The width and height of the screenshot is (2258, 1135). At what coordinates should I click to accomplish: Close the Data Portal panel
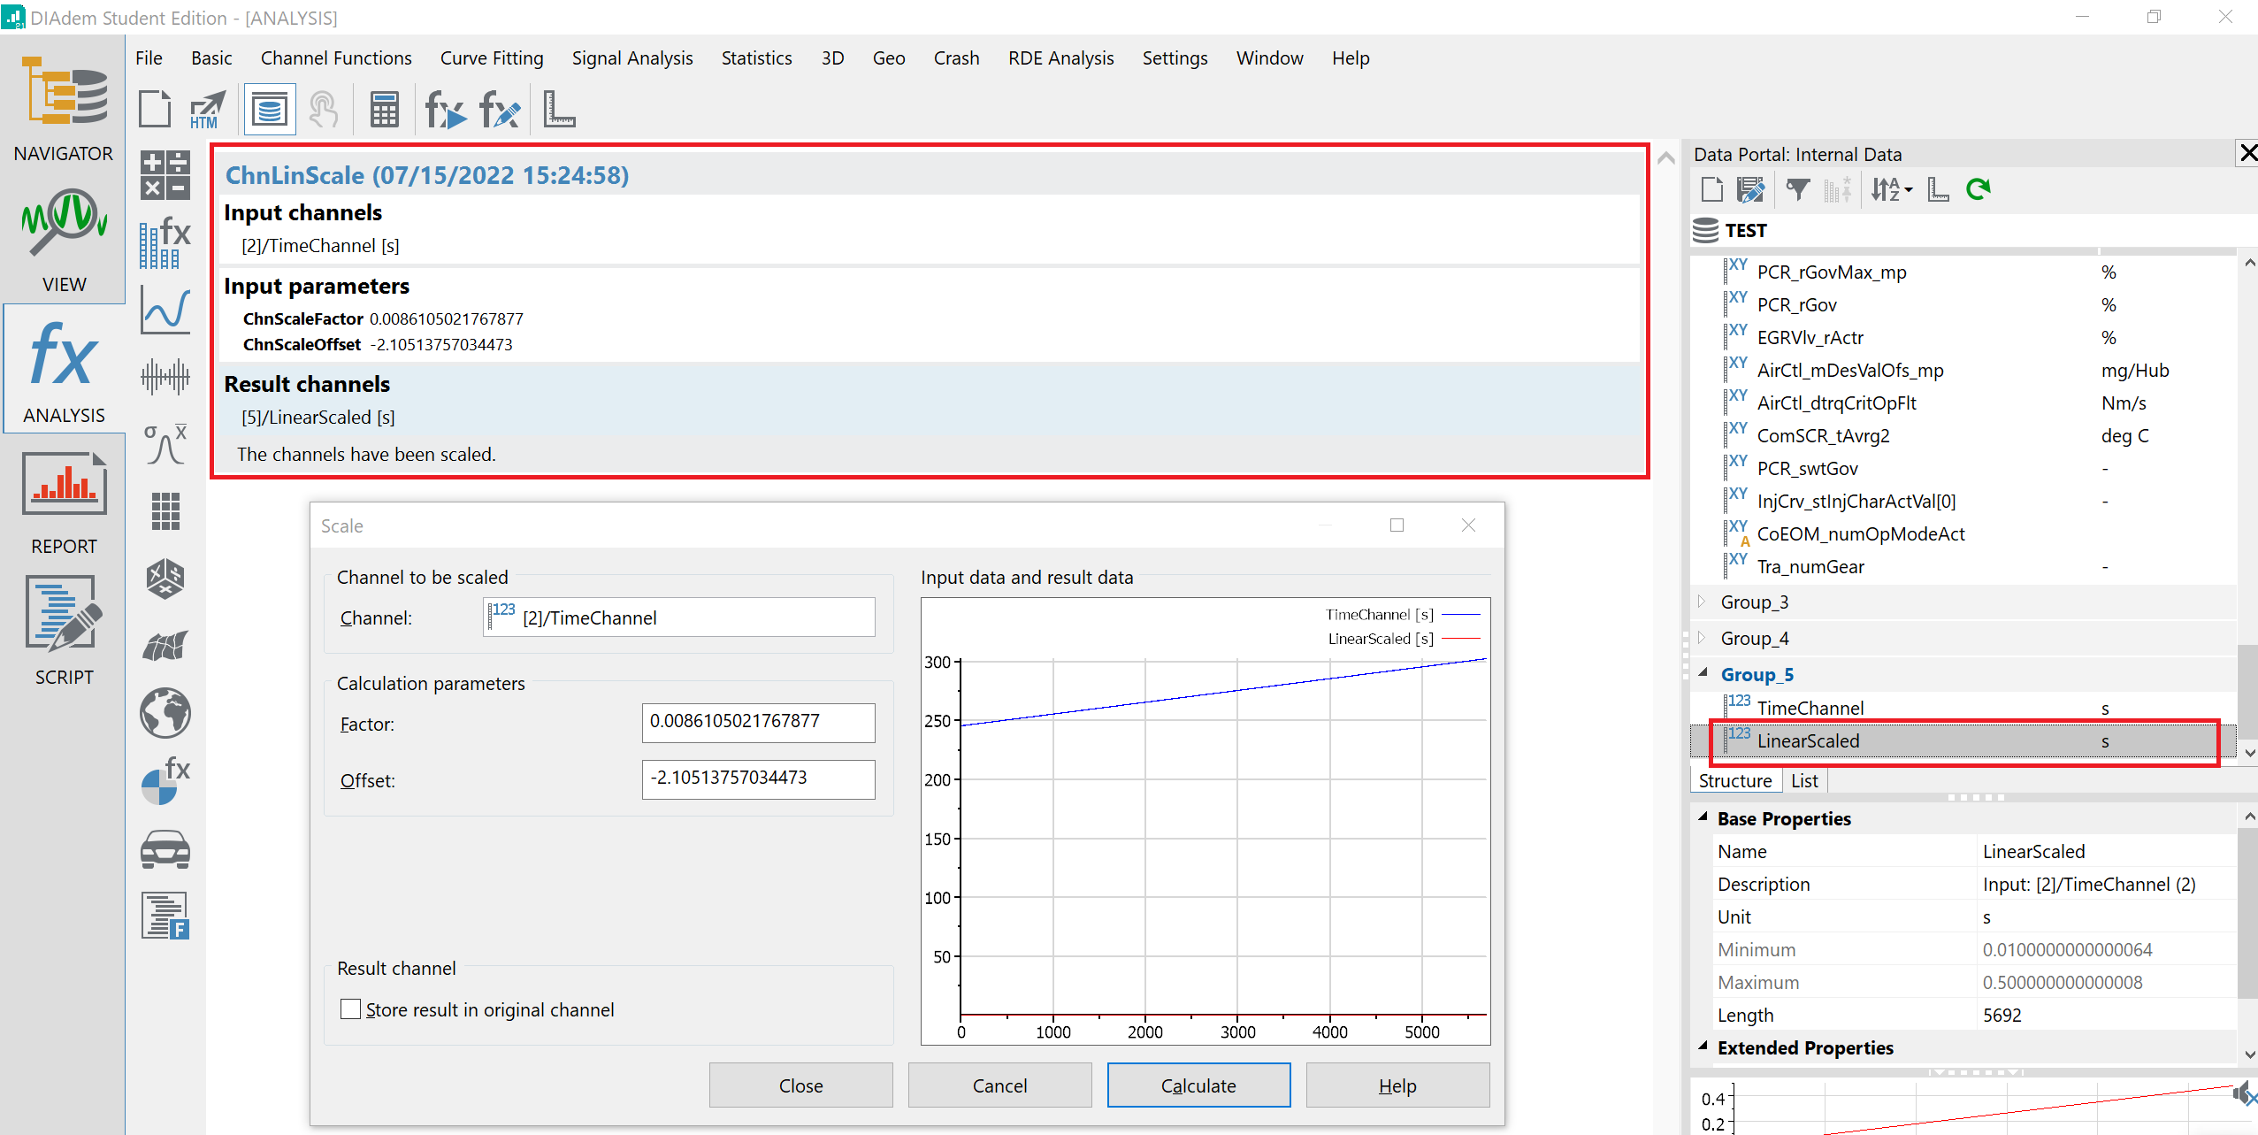[x=2247, y=153]
